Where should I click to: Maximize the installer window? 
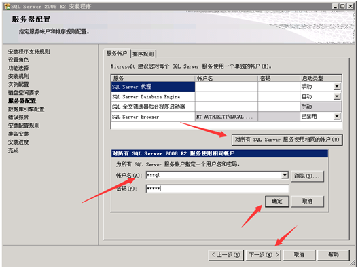tap(342, 6)
